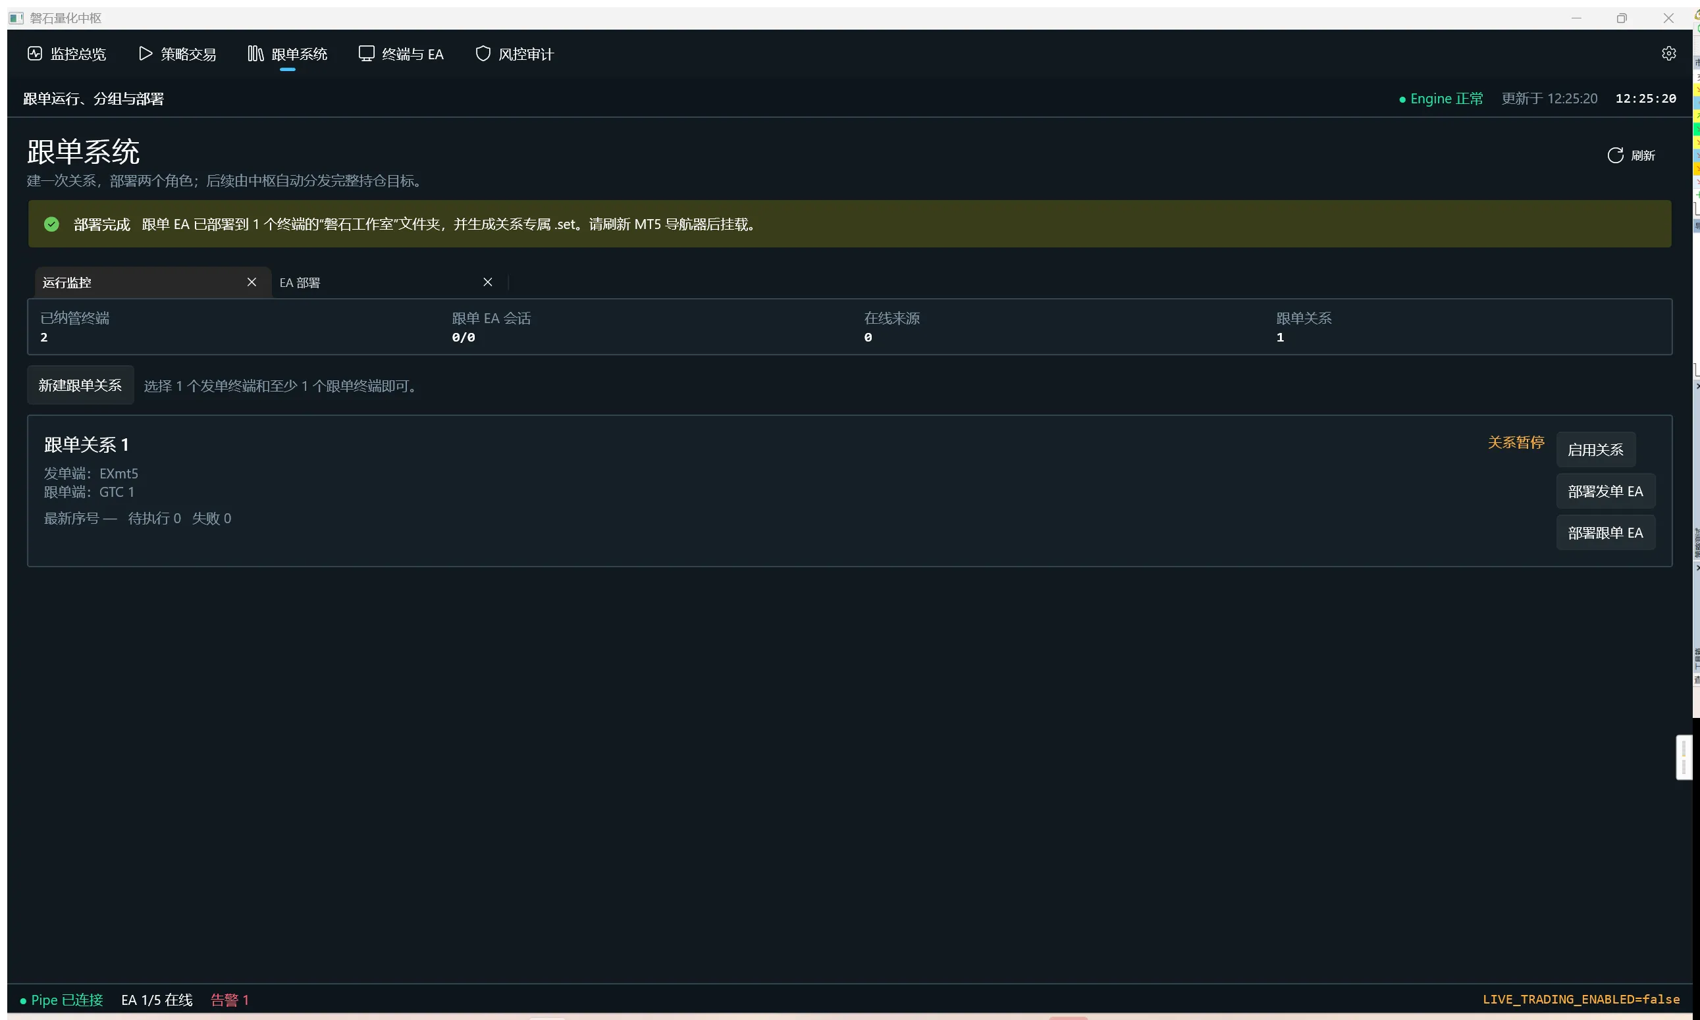This screenshot has height=1020, width=1700.
Task: Open the 监控总览 navigation item
Action: [66, 53]
